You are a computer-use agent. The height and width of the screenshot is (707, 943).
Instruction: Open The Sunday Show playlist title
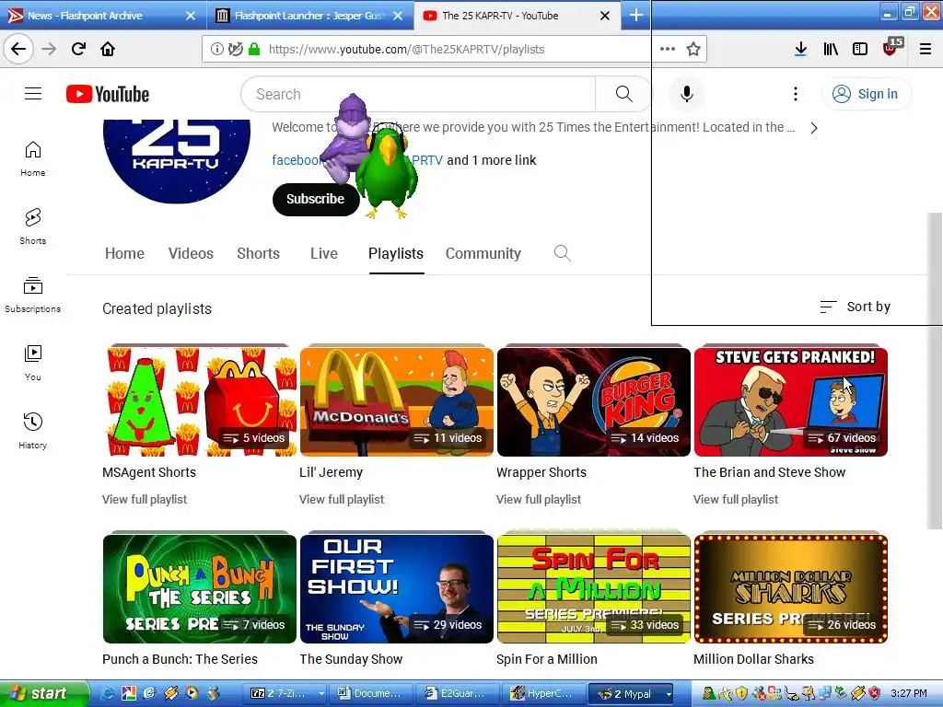click(351, 659)
